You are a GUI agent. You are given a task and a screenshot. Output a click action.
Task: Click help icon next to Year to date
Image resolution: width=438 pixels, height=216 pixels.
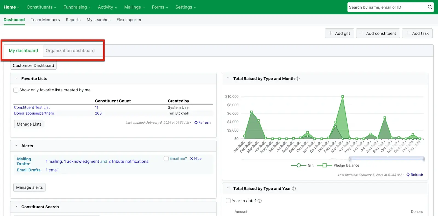tap(260, 201)
